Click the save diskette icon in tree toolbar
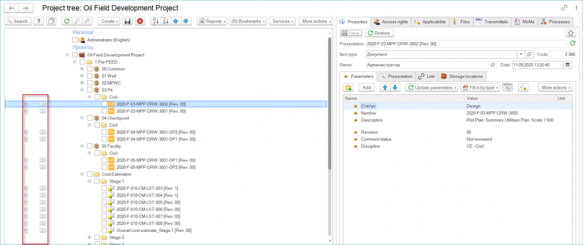This screenshot has width=583, height=245. tap(128, 21)
